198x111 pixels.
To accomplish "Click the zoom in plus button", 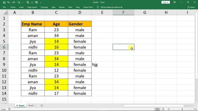I will point(190,109).
